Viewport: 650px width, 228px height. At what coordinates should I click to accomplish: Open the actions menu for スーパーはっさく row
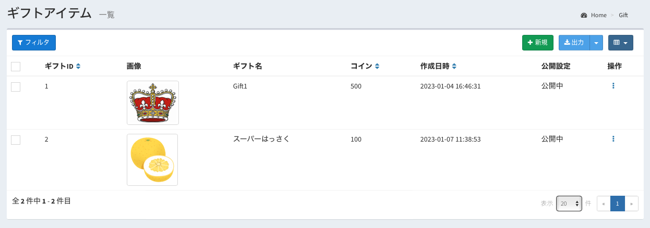(613, 139)
